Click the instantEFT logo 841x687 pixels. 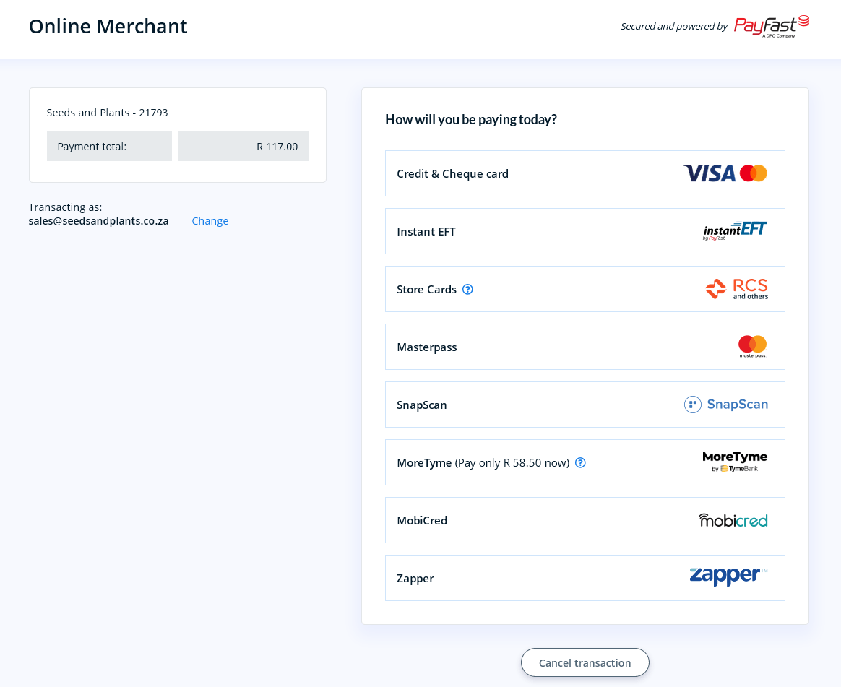pos(735,230)
